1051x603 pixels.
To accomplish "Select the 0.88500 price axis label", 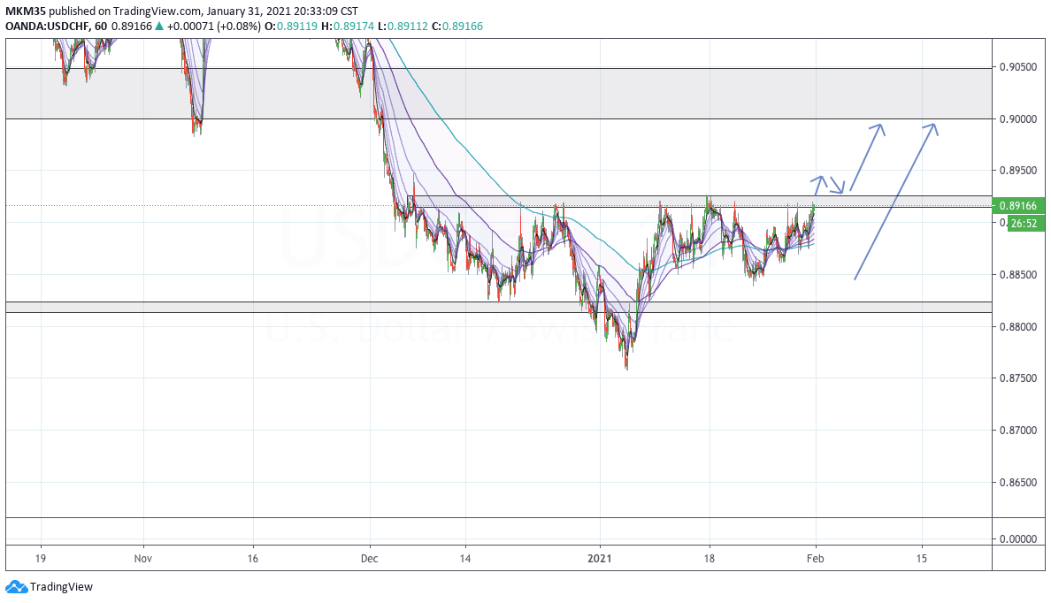I will pyautogui.click(x=1018, y=275).
